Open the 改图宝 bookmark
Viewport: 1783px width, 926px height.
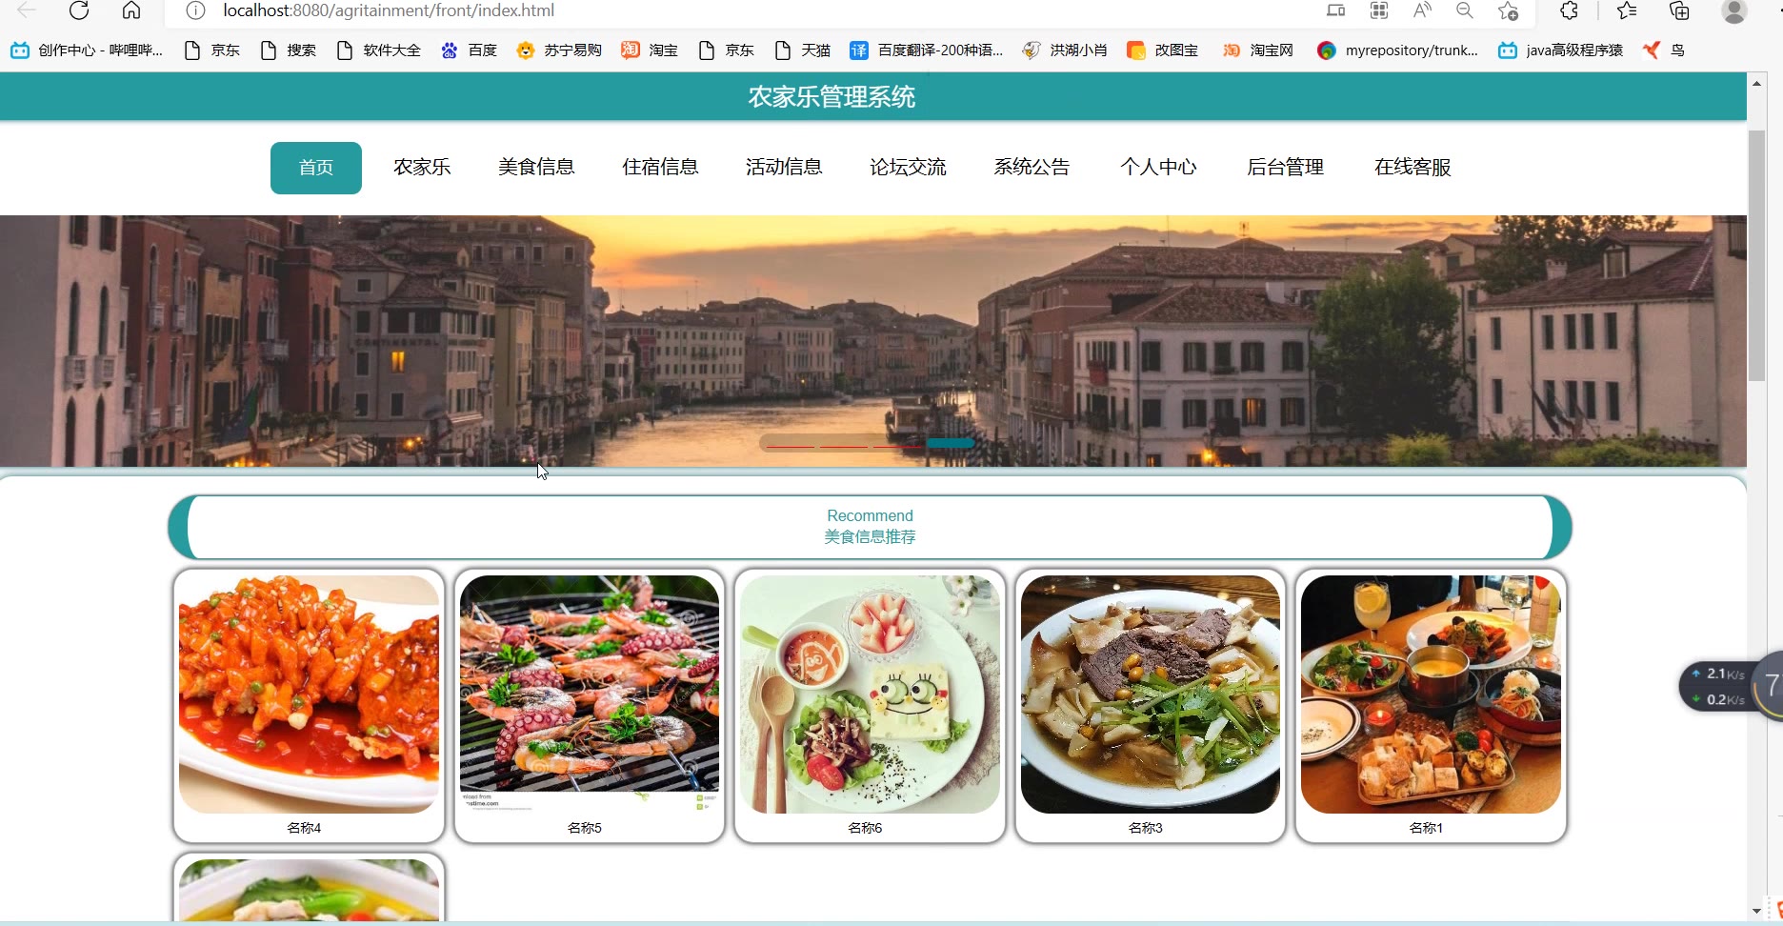coord(1162,50)
